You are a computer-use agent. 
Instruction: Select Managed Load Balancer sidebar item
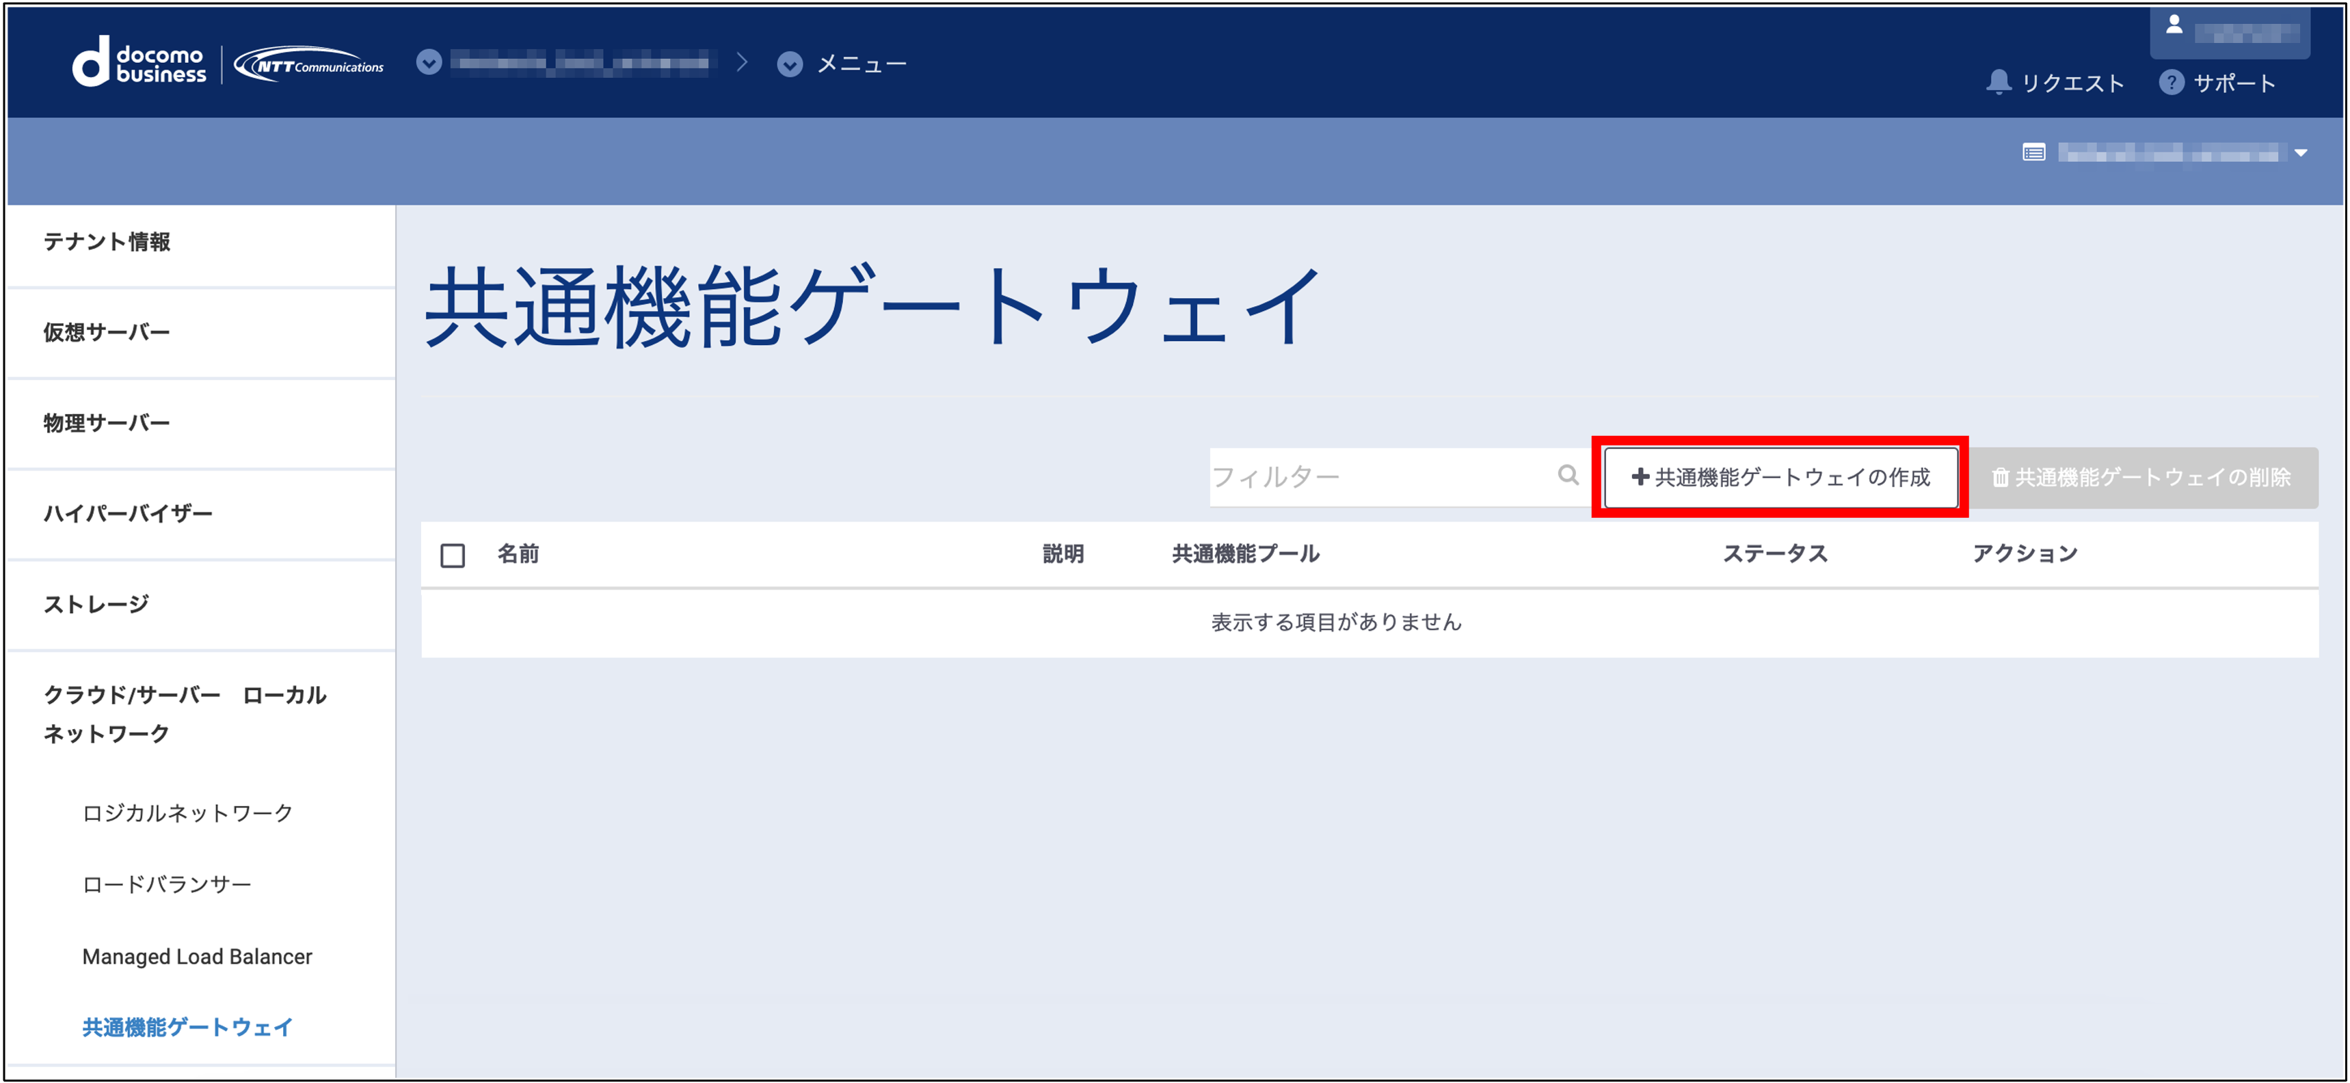[x=197, y=957]
